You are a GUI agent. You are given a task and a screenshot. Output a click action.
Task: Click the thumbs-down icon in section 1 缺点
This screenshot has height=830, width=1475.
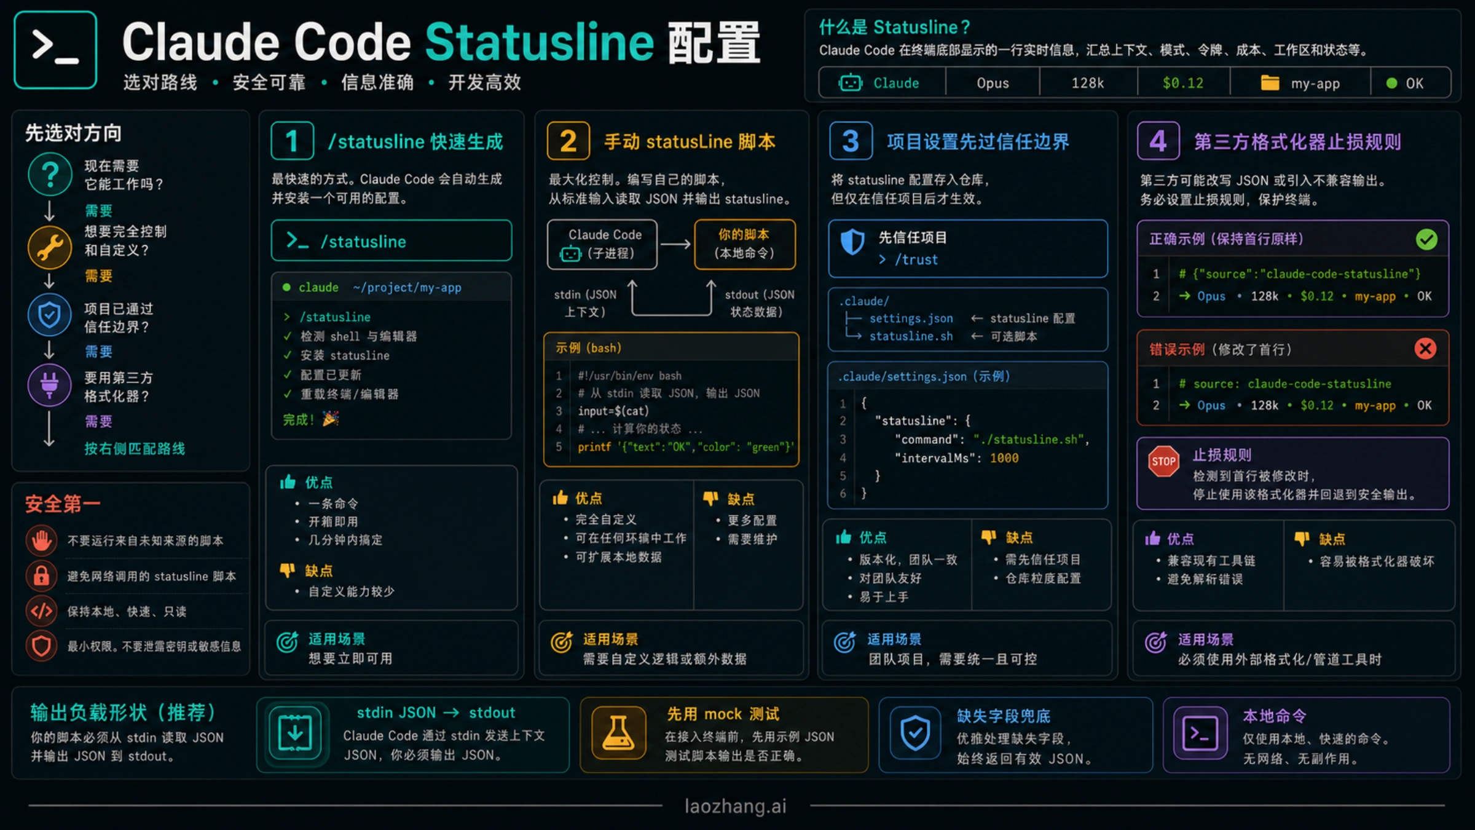click(x=288, y=571)
